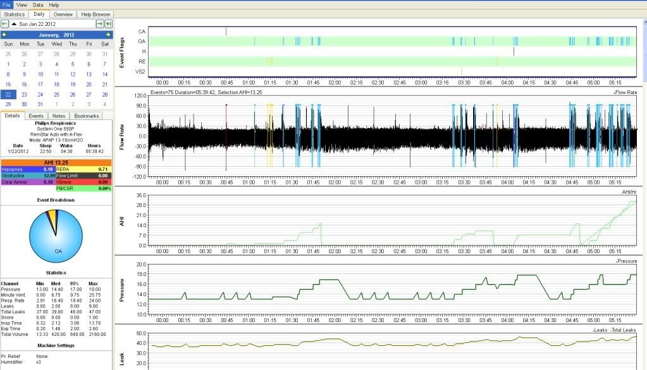The width and height of the screenshot is (647, 370).
Task: Click the .Pressure graph legend label
Action: click(x=627, y=261)
